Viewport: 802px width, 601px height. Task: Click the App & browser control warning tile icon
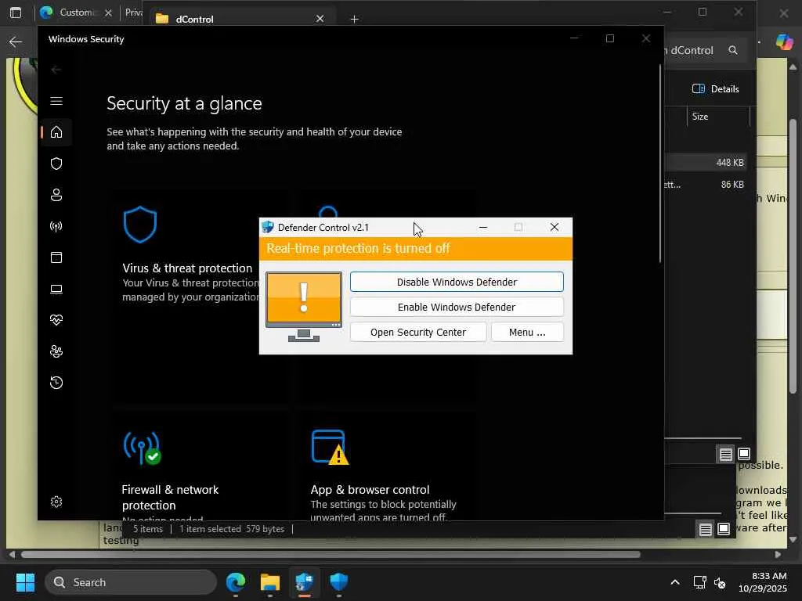click(x=330, y=447)
